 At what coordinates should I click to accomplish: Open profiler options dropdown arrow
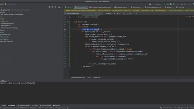point(176,4)
